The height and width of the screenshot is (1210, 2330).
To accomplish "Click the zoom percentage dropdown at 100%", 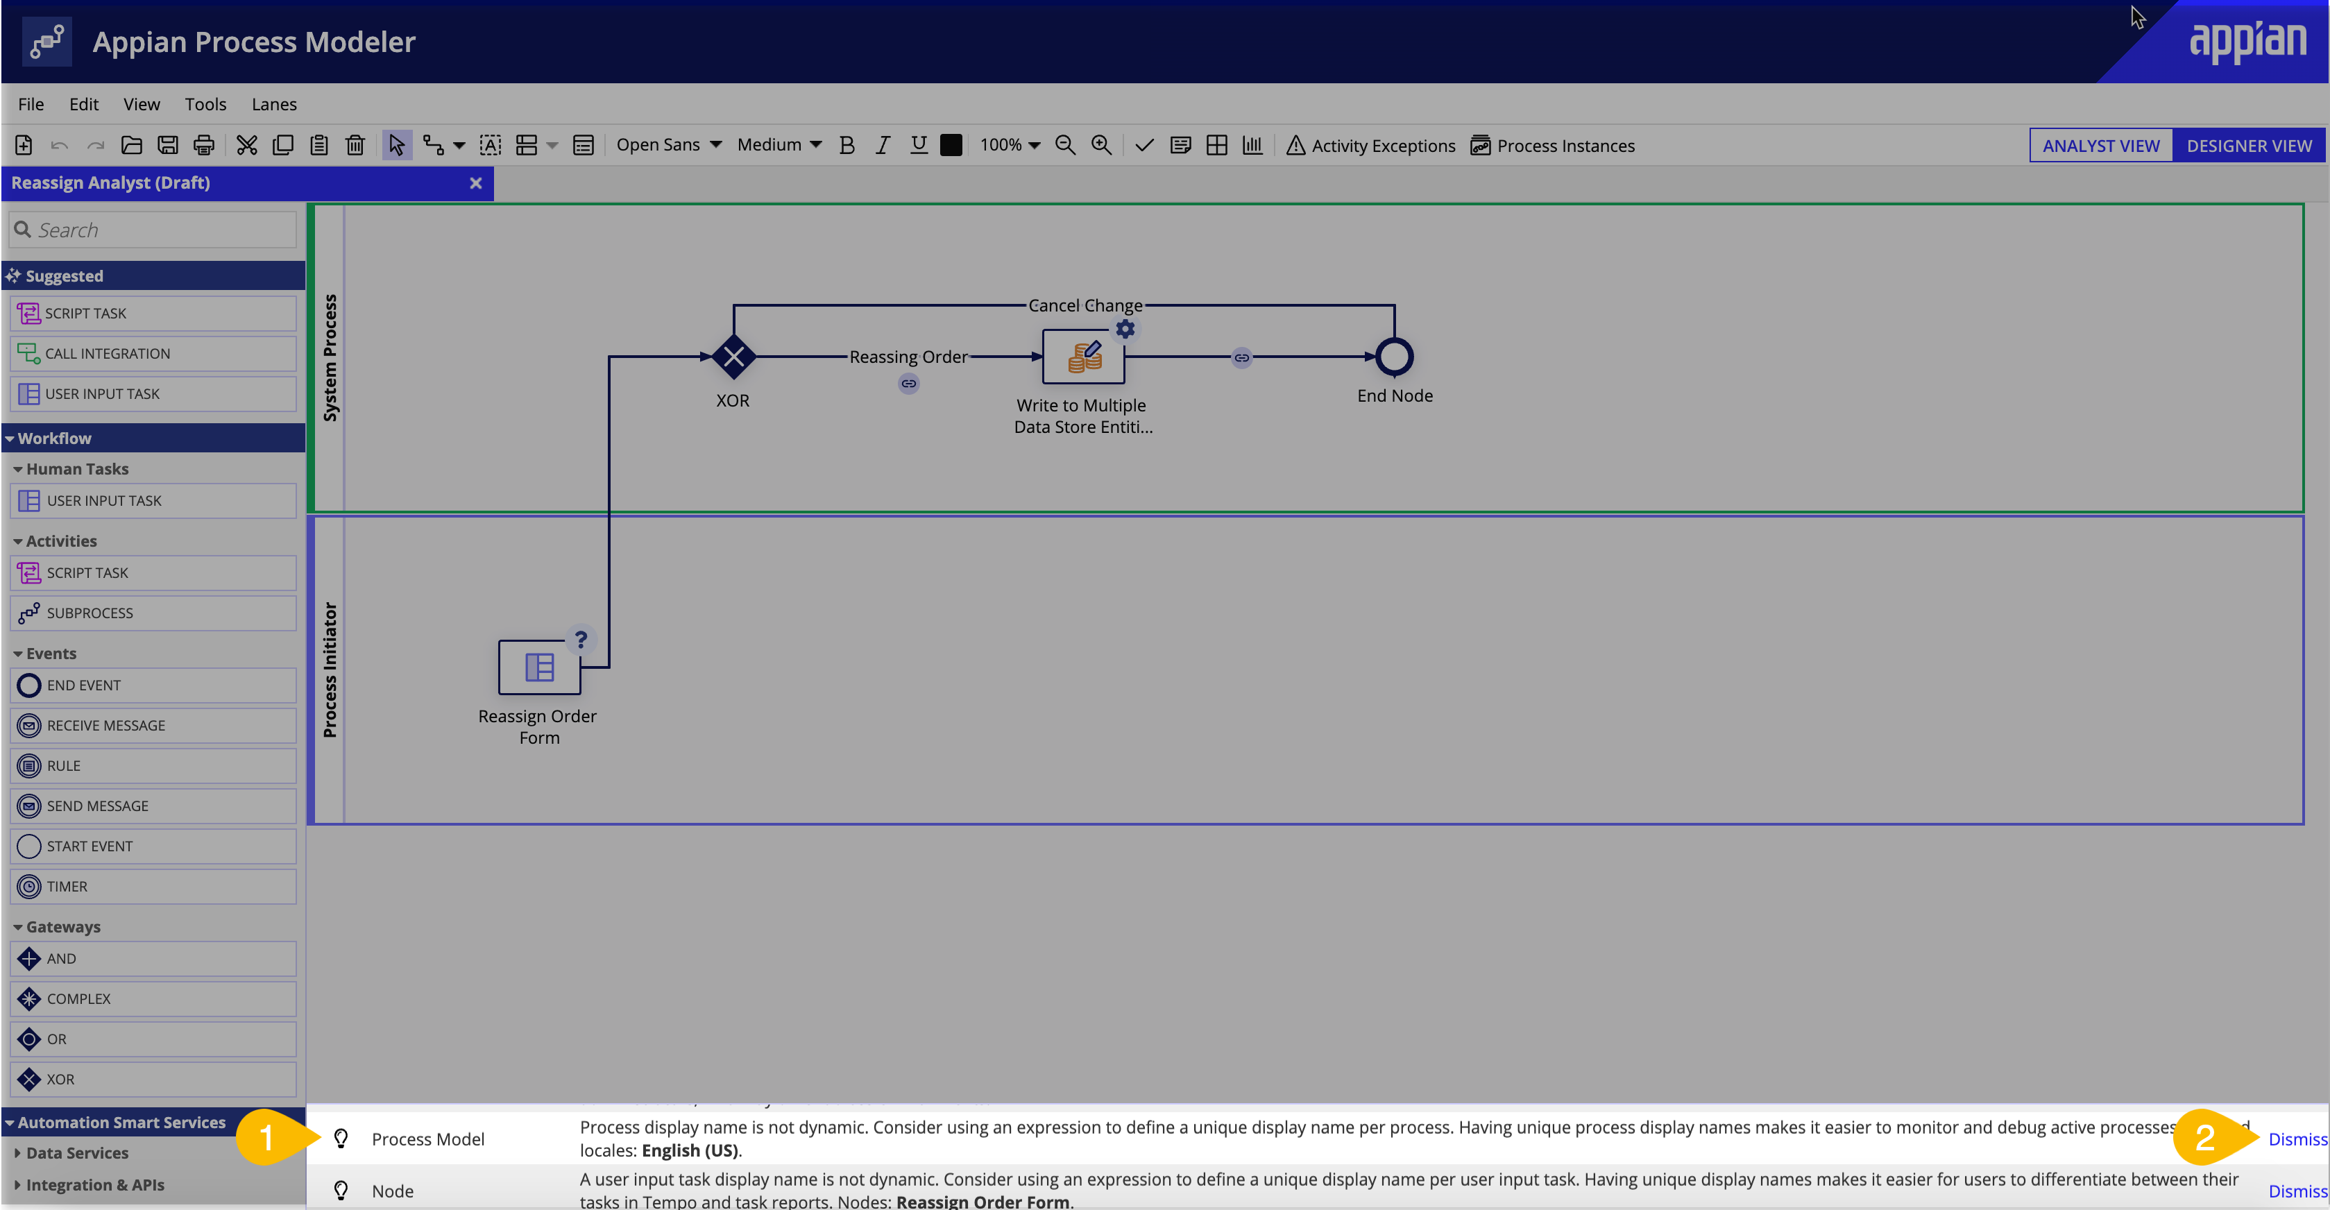I will click(1010, 145).
